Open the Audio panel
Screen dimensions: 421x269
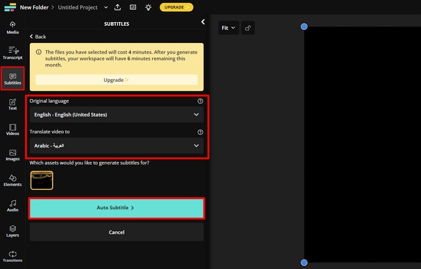click(x=13, y=206)
